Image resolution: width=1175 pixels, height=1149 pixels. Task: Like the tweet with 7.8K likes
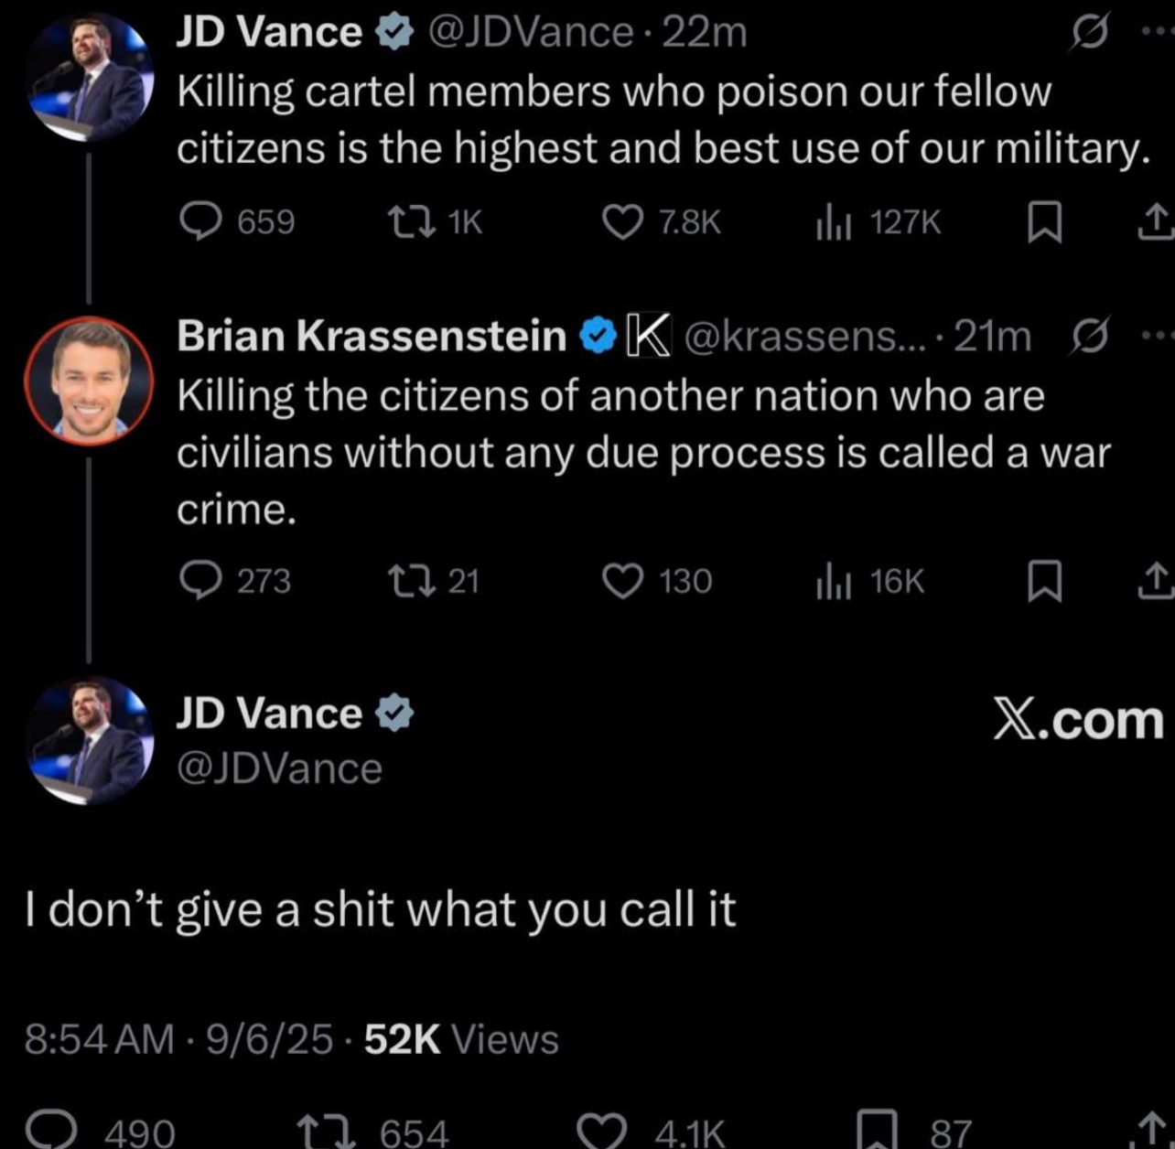(622, 221)
